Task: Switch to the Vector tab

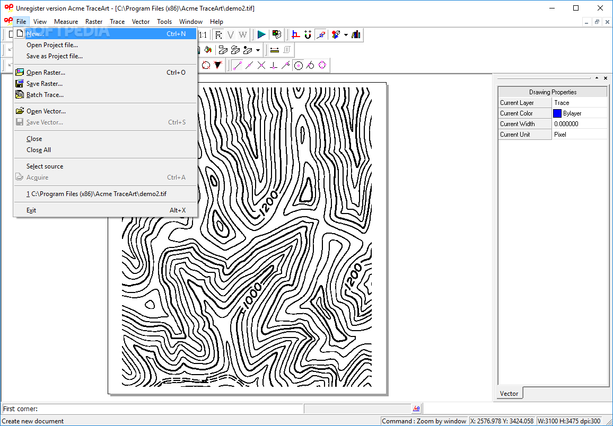Action: tap(509, 393)
